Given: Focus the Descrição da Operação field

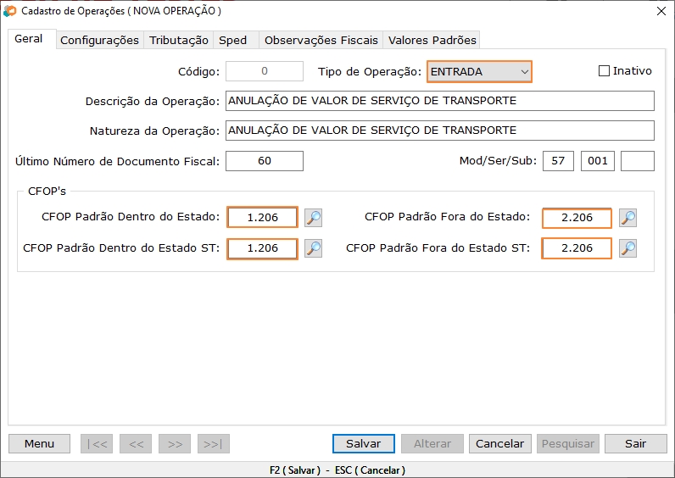Looking at the screenshot, I should (440, 101).
